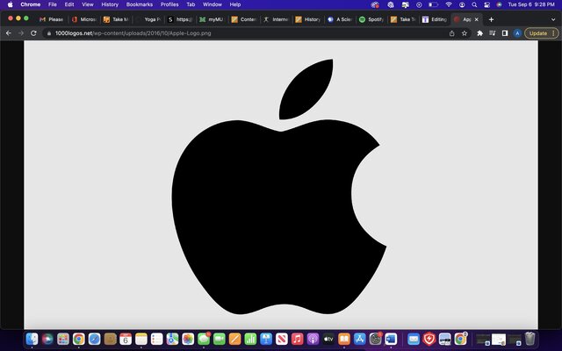The image size is (562, 351).
Task: Switch to the Microsoft Office tab
Action: [x=84, y=19]
